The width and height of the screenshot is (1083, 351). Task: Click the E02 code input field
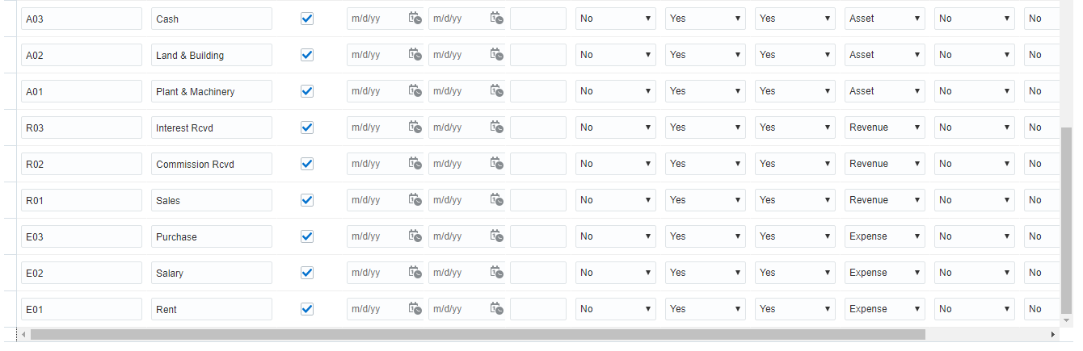(x=81, y=273)
